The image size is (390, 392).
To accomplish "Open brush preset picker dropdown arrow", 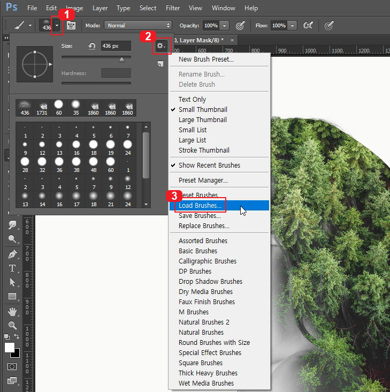I will pyautogui.click(x=57, y=25).
